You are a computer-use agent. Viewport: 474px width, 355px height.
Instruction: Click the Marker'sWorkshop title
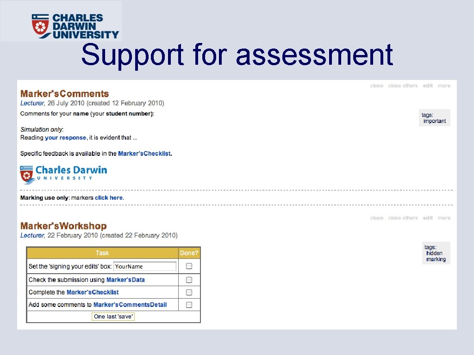(x=63, y=226)
